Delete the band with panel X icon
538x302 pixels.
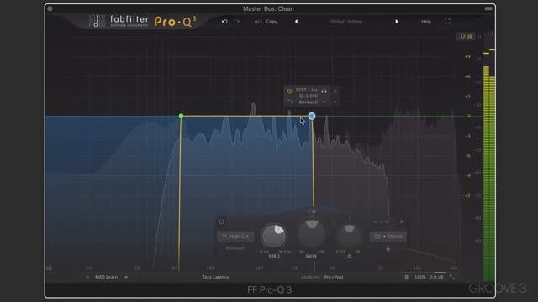(x=402, y=221)
